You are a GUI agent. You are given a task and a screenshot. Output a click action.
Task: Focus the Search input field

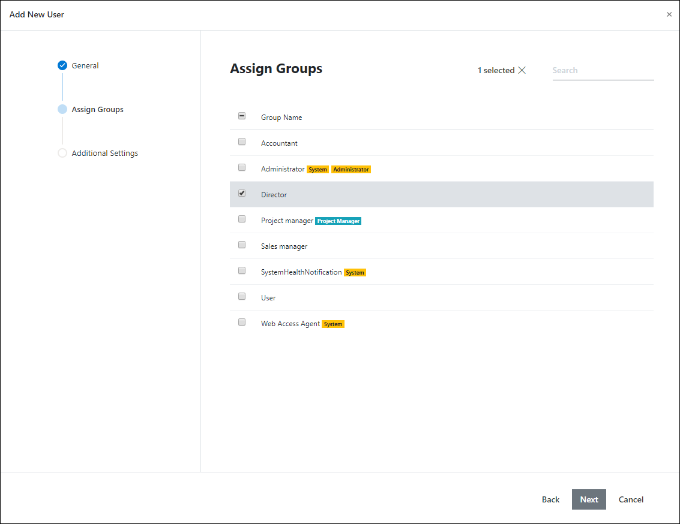pos(603,71)
